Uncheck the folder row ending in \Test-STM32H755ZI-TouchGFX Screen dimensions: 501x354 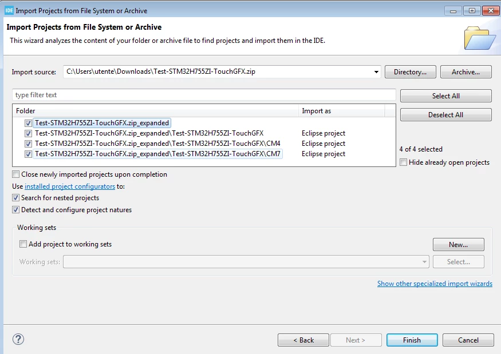pos(28,133)
